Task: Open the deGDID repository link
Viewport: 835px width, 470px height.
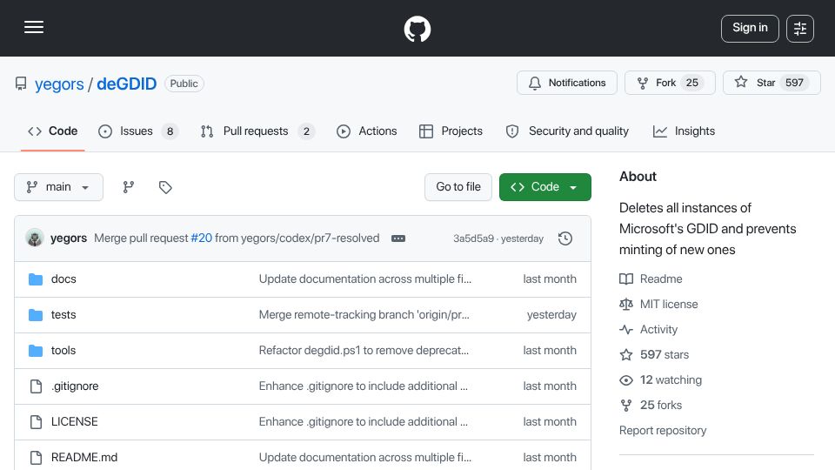Action: click(x=127, y=84)
